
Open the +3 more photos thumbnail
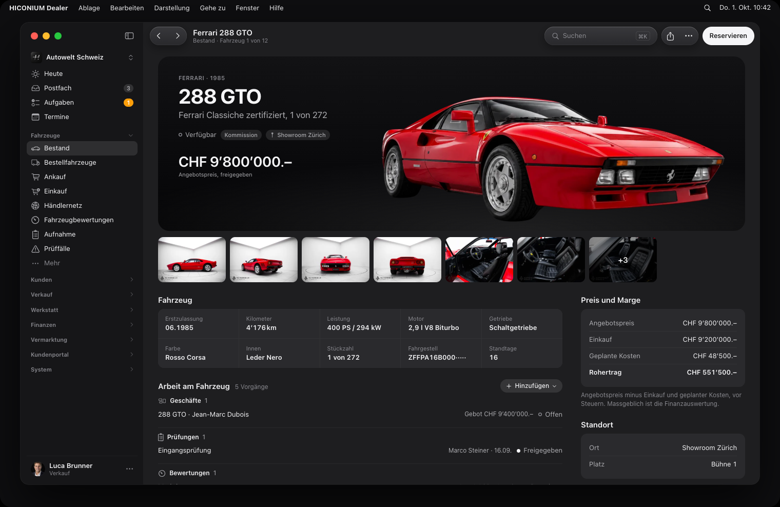623,260
